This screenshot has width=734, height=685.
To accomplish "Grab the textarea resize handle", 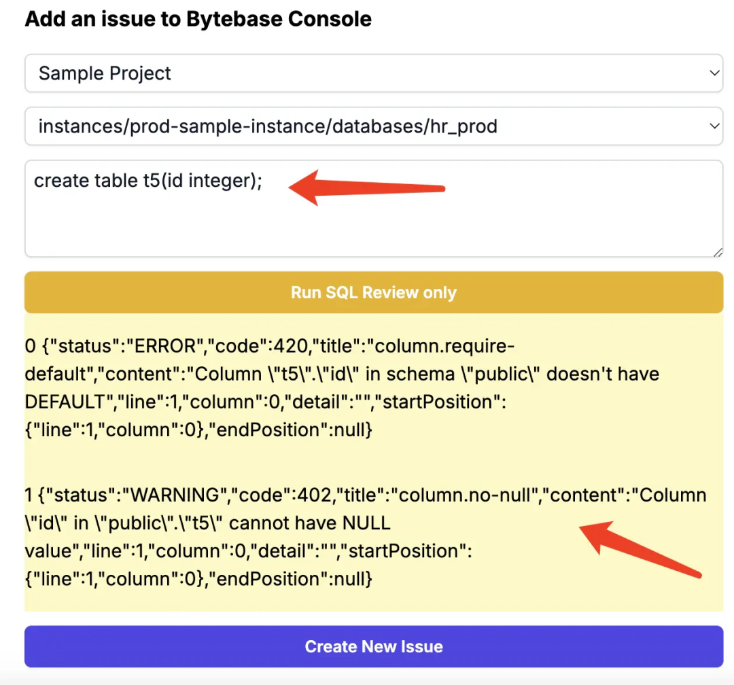I will coord(718,252).
